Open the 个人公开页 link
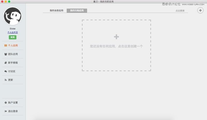 pyautogui.click(x=12, y=32)
